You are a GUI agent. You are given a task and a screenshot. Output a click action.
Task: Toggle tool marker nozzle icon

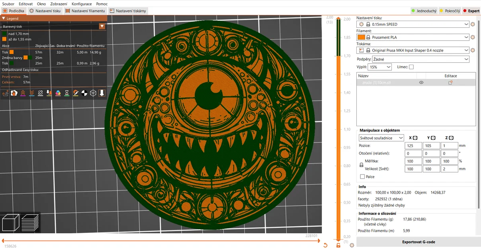click(x=102, y=93)
